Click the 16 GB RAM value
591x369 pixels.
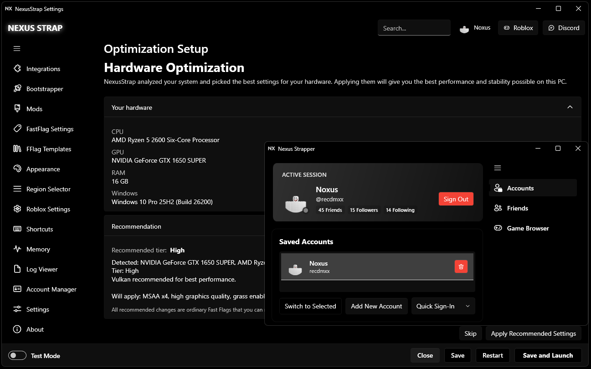pyautogui.click(x=120, y=181)
